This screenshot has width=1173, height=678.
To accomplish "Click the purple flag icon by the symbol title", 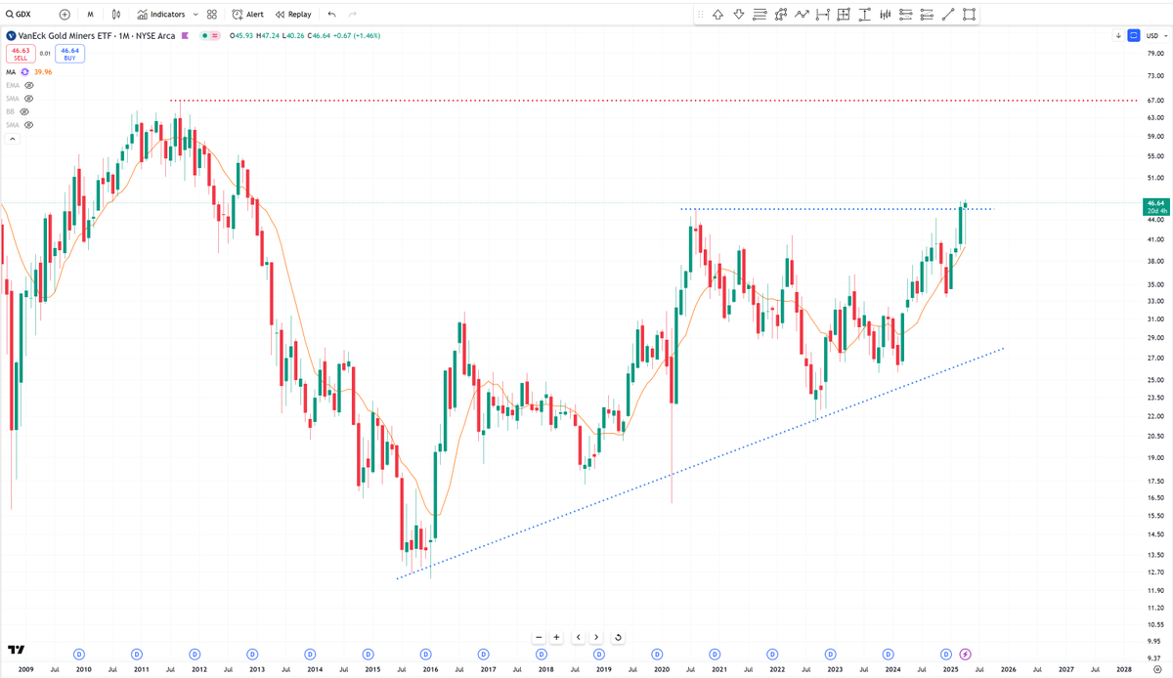I will coord(185,35).
